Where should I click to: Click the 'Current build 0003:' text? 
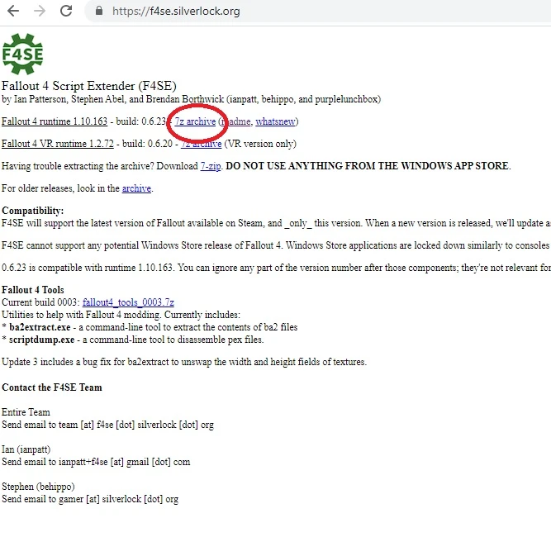pos(40,302)
